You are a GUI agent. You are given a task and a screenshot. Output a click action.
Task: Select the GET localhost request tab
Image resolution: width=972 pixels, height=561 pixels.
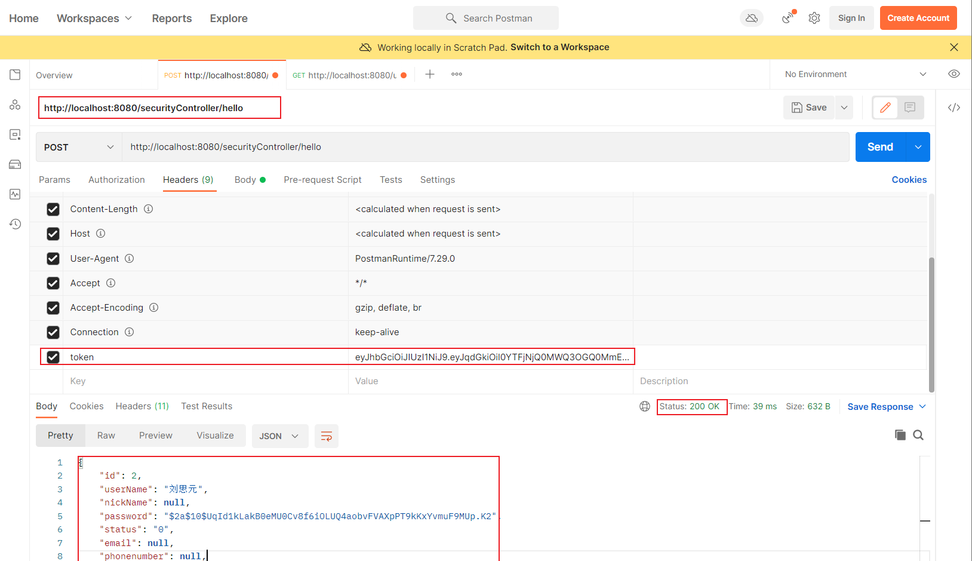pos(349,75)
